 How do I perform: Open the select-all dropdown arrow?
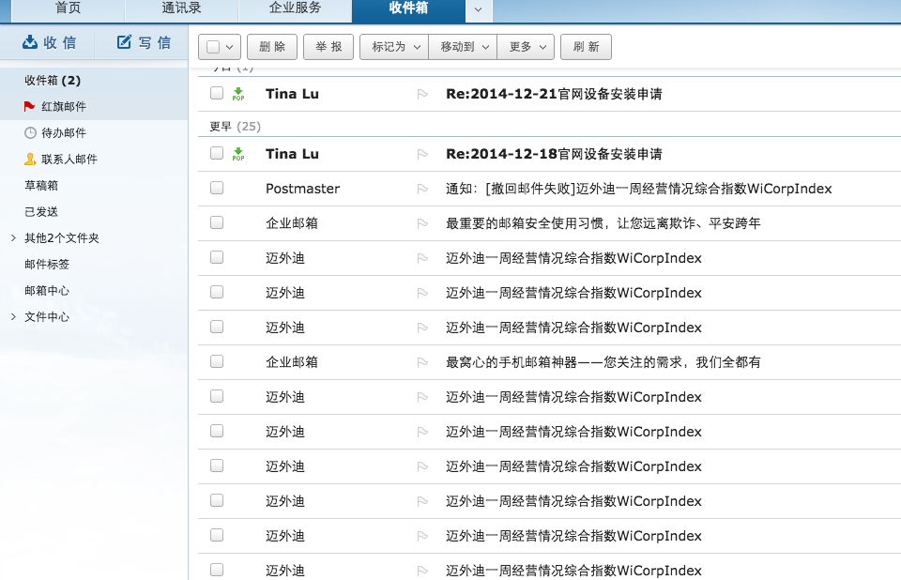pyautogui.click(x=230, y=47)
